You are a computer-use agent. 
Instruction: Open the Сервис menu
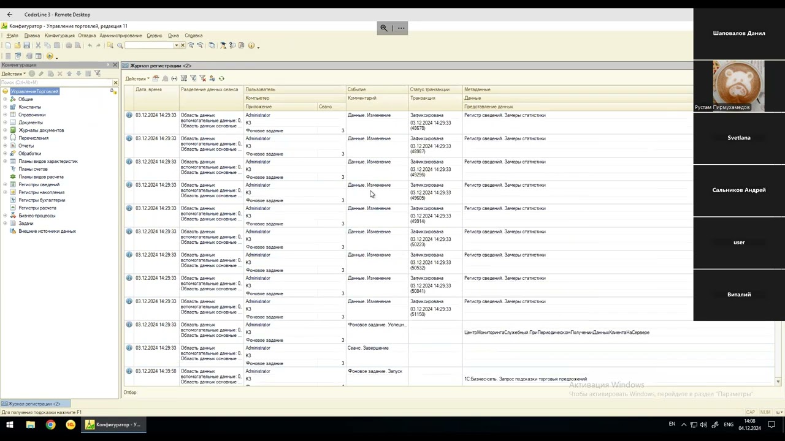(x=155, y=36)
